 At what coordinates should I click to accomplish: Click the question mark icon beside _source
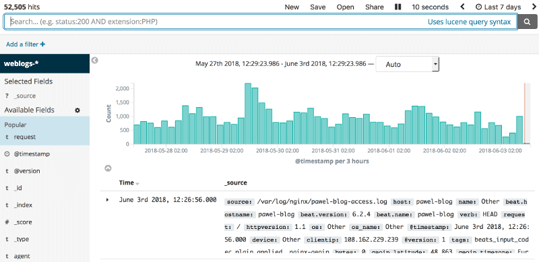[x=7, y=96]
